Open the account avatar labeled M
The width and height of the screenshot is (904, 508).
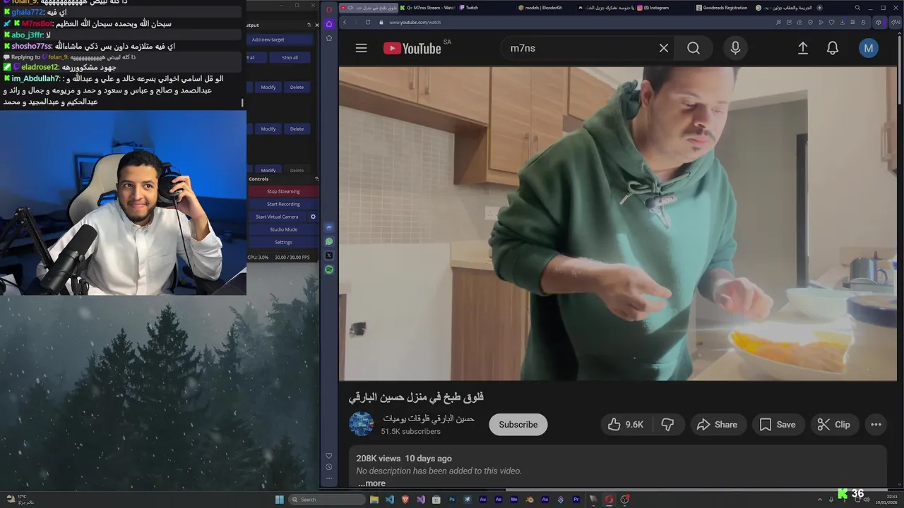(x=868, y=48)
